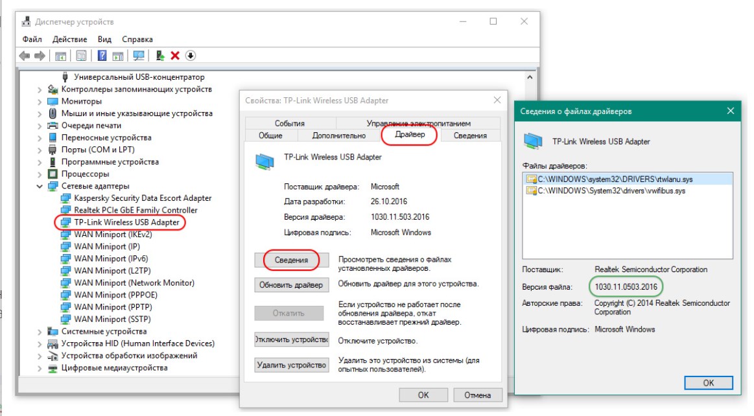Expand Контроллеры запоминающих устройств node

click(x=40, y=89)
